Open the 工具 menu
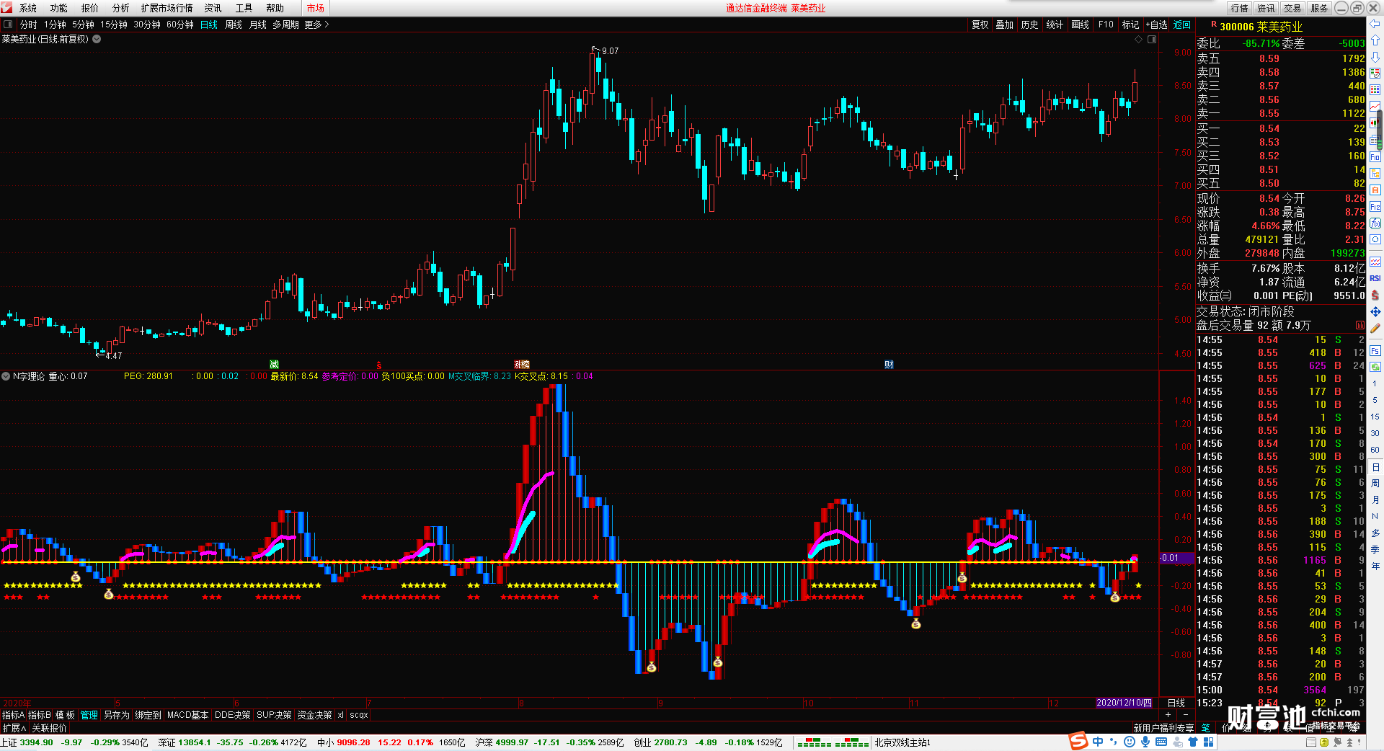Screen dimensions: 1384x751 tap(244, 8)
